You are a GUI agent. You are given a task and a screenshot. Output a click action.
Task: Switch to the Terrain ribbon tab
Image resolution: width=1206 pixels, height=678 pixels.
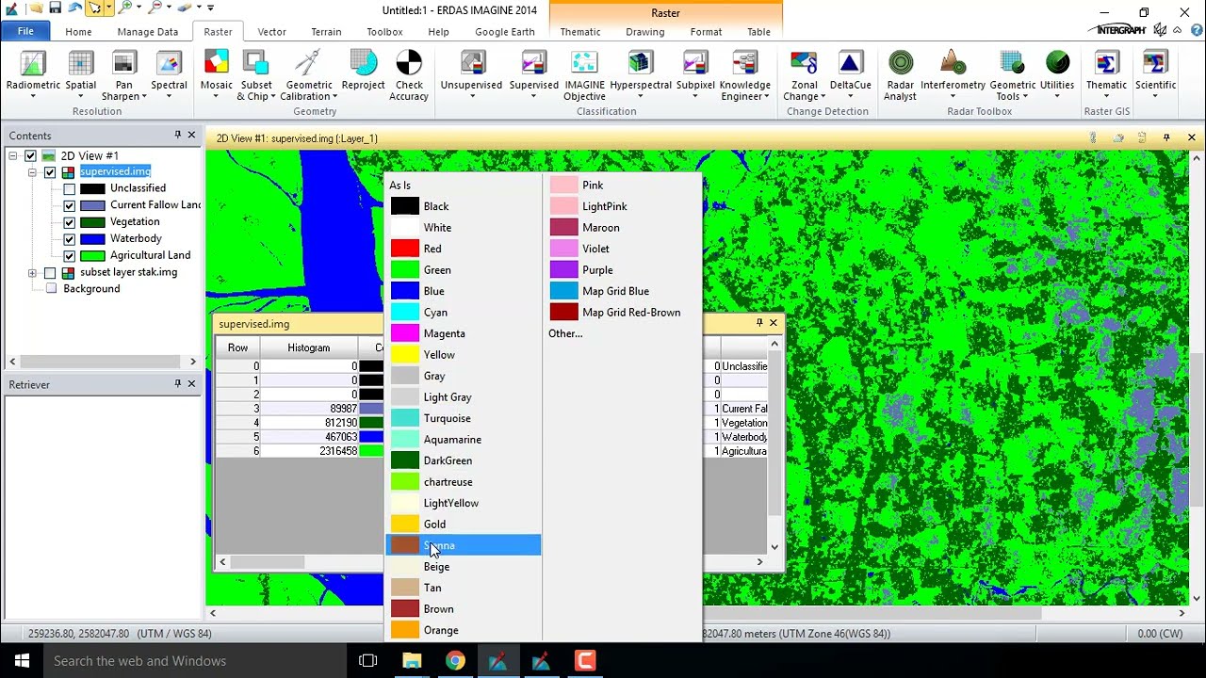[x=326, y=32]
